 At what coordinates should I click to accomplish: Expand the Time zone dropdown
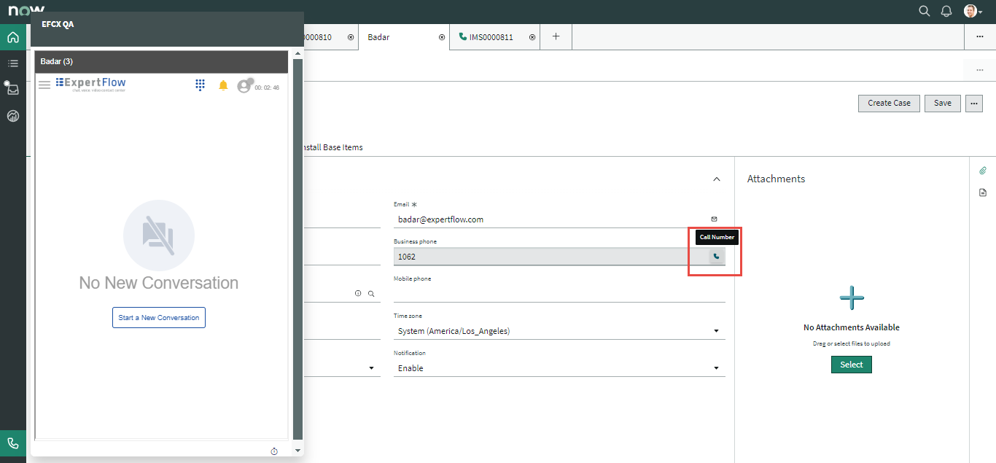click(559, 331)
